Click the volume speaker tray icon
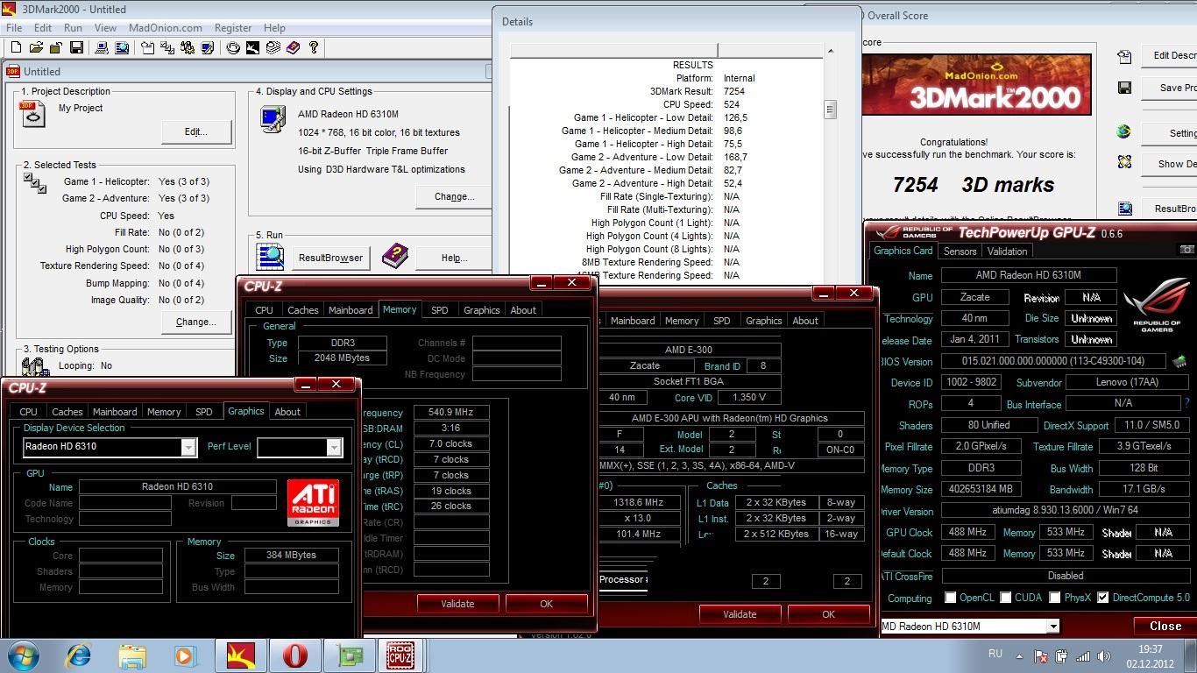The width and height of the screenshot is (1197, 673). coord(1104,656)
